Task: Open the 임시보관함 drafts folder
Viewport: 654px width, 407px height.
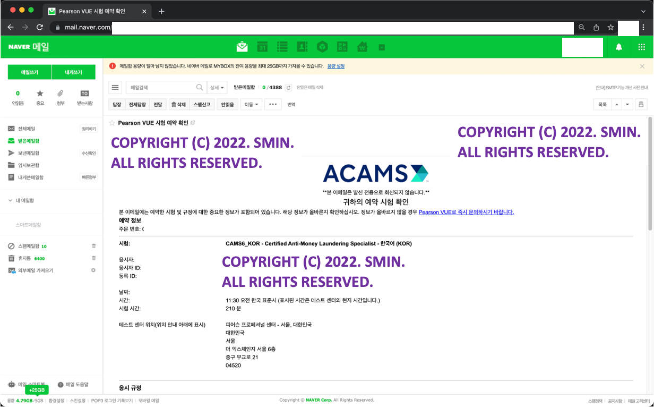Action: click(x=29, y=165)
